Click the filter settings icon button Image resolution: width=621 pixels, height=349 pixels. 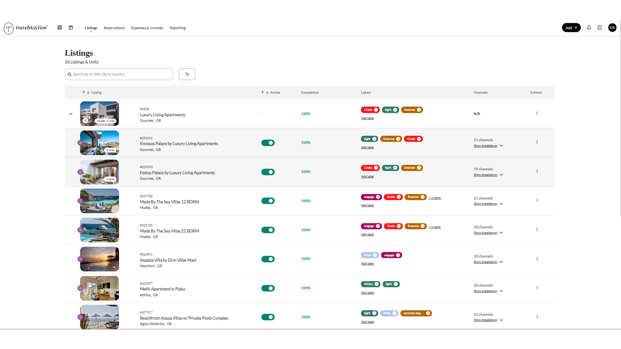tap(187, 74)
